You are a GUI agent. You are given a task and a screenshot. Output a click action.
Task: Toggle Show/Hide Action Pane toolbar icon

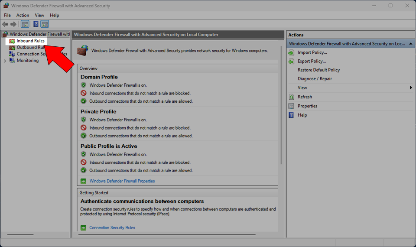(45, 24)
